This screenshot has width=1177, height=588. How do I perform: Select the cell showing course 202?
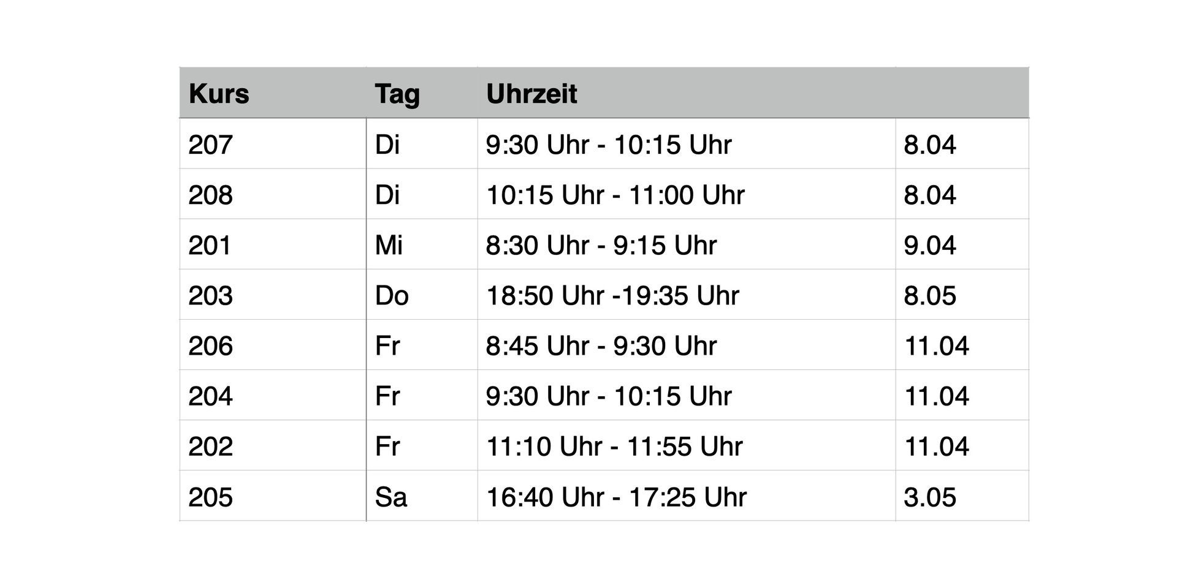(x=273, y=445)
